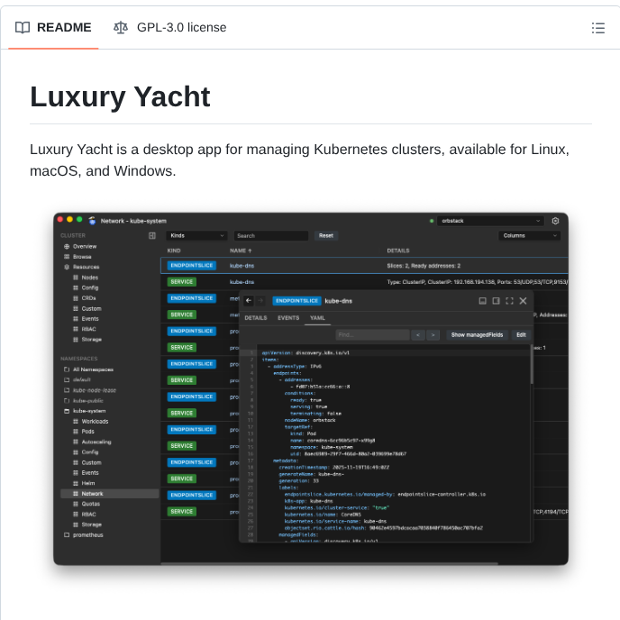The height and width of the screenshot is (620, 620).
Task: Collapse the sidebar with the panel icon
Action: point(151,236)
